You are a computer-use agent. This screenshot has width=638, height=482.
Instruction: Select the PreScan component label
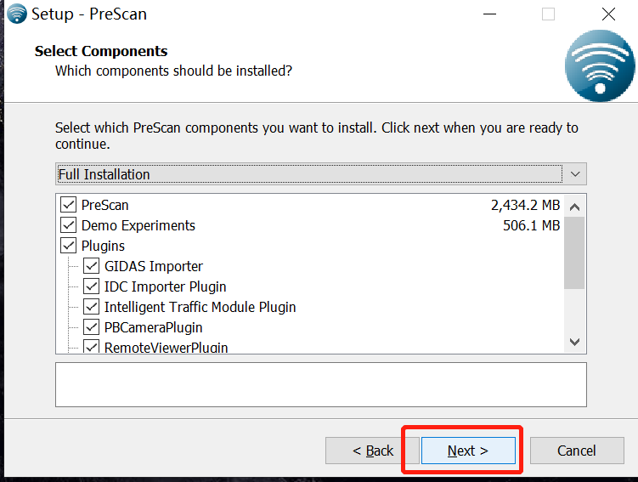tap(105, 205)
